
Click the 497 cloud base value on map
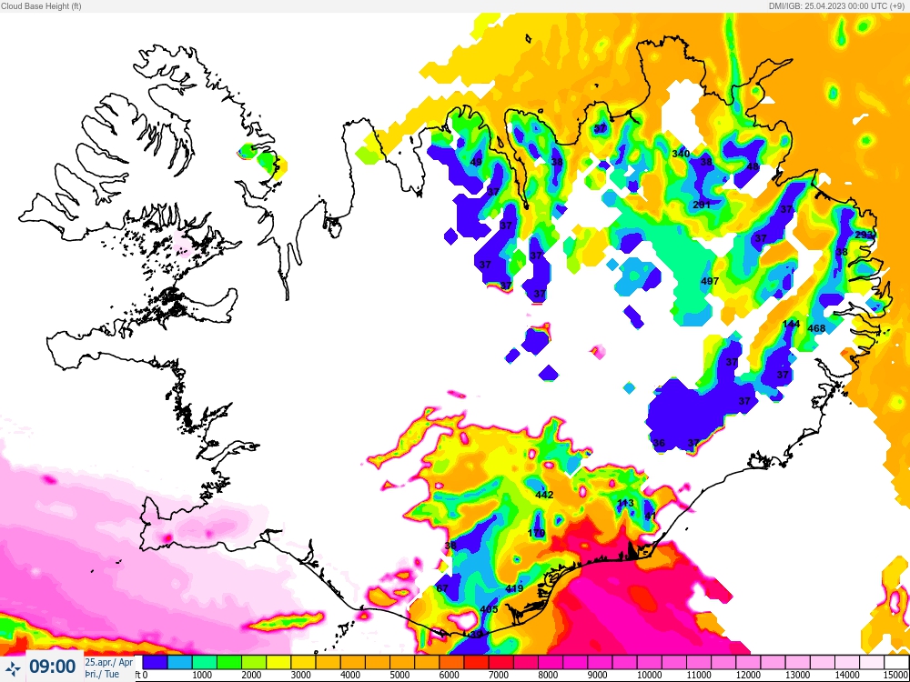click(710, 281)
